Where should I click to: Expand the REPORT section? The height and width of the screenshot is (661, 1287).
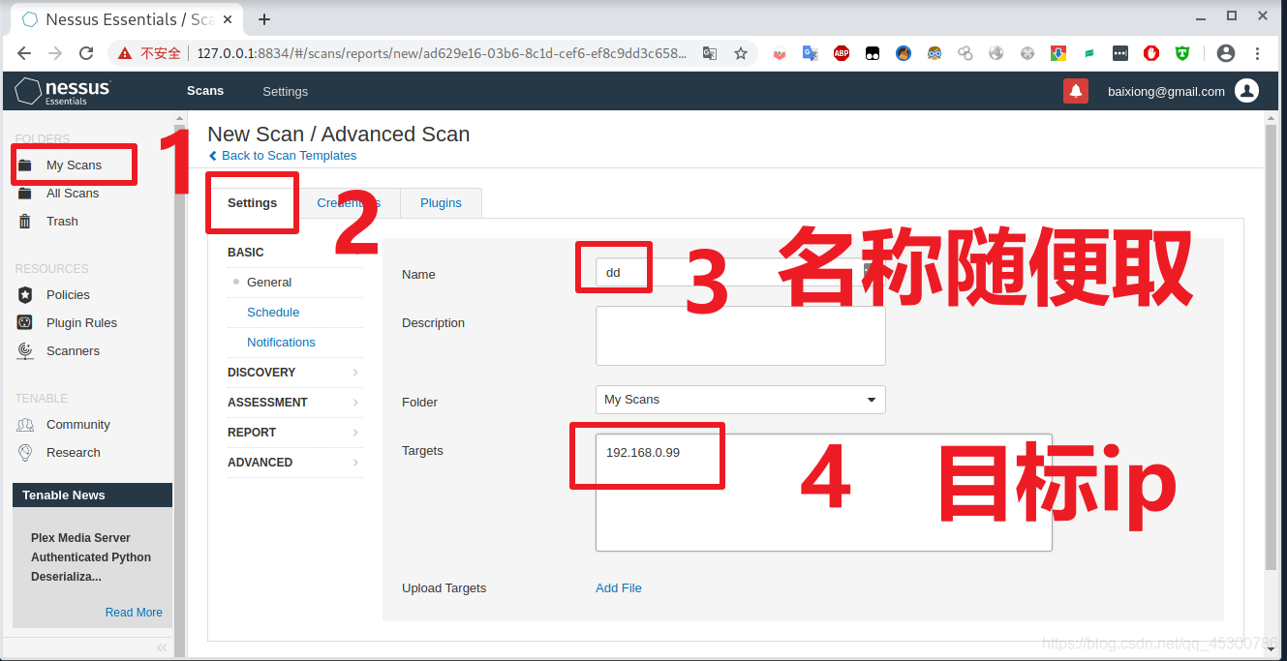[295, 432]
